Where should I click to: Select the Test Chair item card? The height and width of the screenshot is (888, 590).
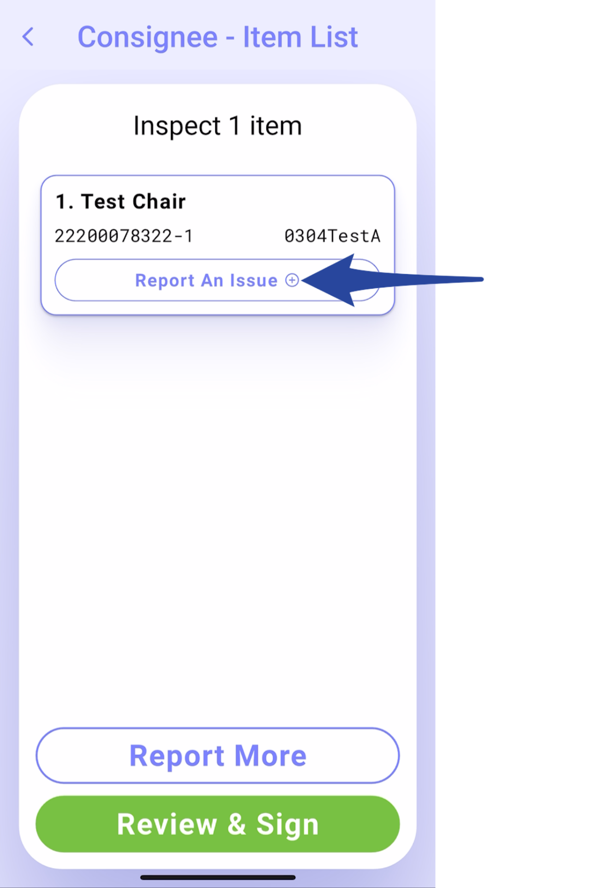218,245
